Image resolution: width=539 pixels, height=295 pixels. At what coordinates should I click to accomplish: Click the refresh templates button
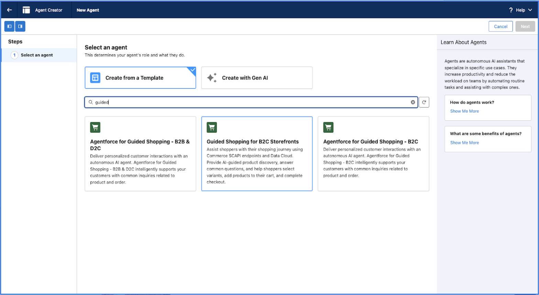point(424,102)
